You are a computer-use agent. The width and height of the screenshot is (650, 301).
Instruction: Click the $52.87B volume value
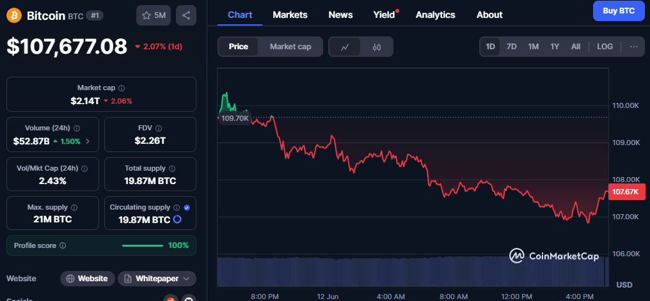pos(31,141)
